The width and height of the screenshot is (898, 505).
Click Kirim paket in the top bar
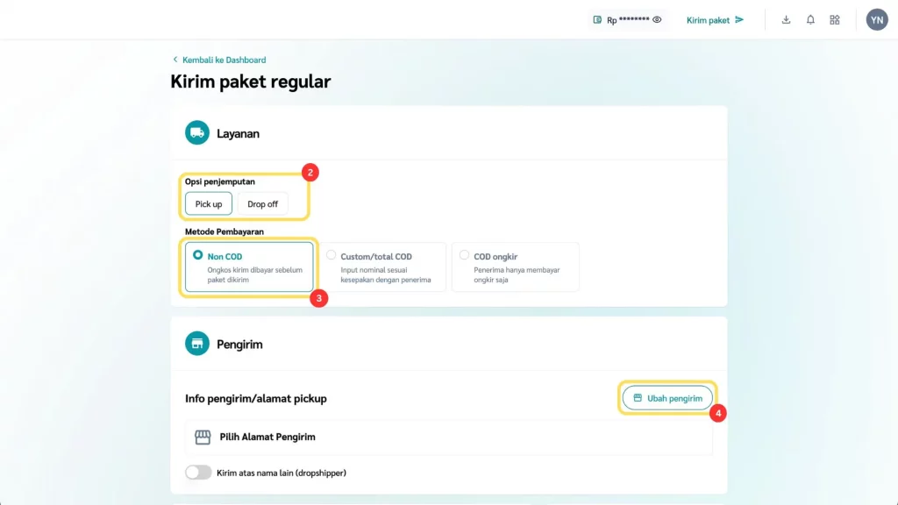tap(714, 19)
